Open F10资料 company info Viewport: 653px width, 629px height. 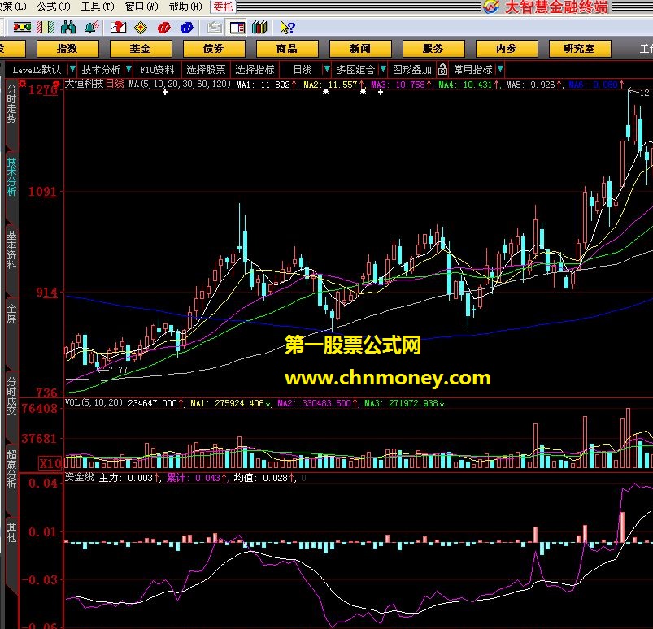coord(157,70)
